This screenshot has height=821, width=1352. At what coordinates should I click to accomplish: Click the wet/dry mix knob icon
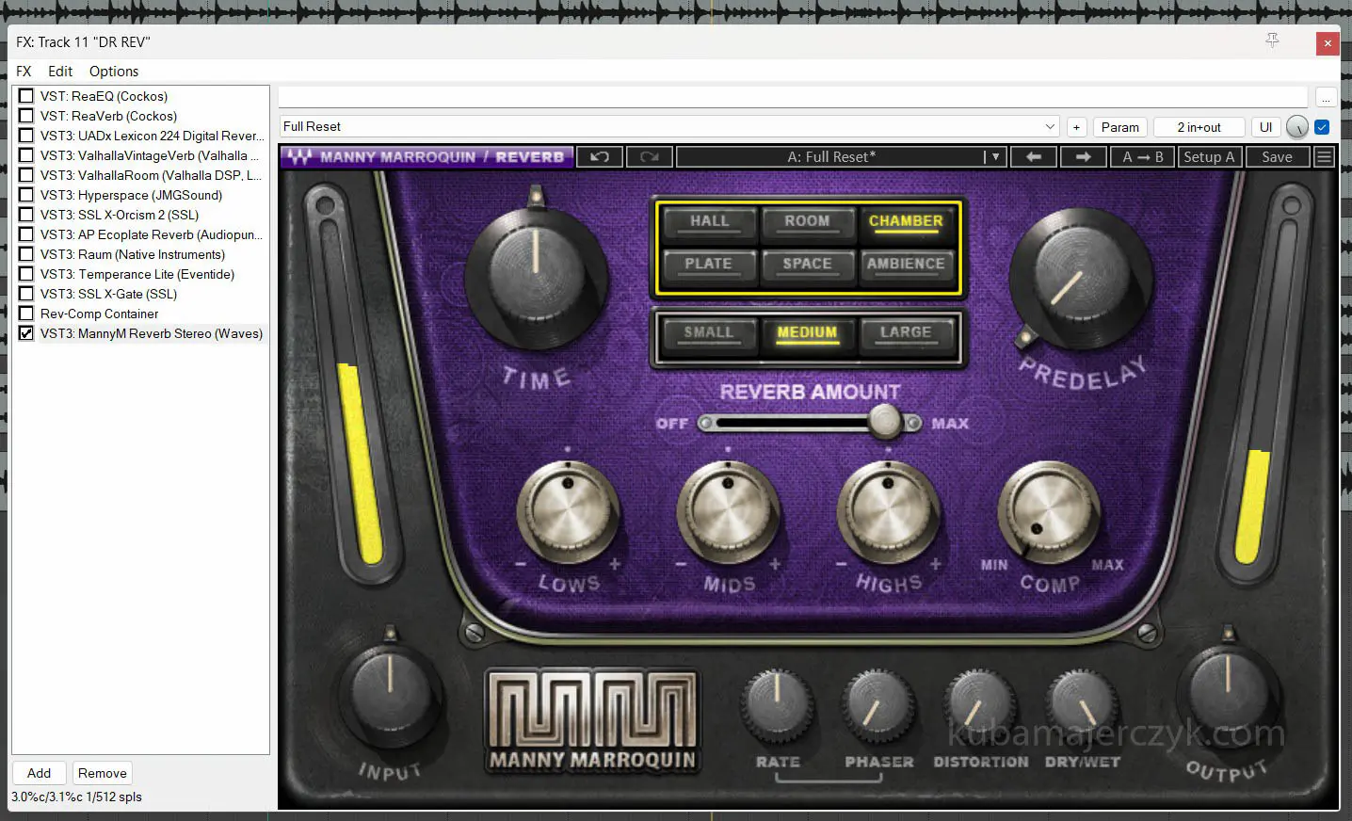click(1296, 127)
